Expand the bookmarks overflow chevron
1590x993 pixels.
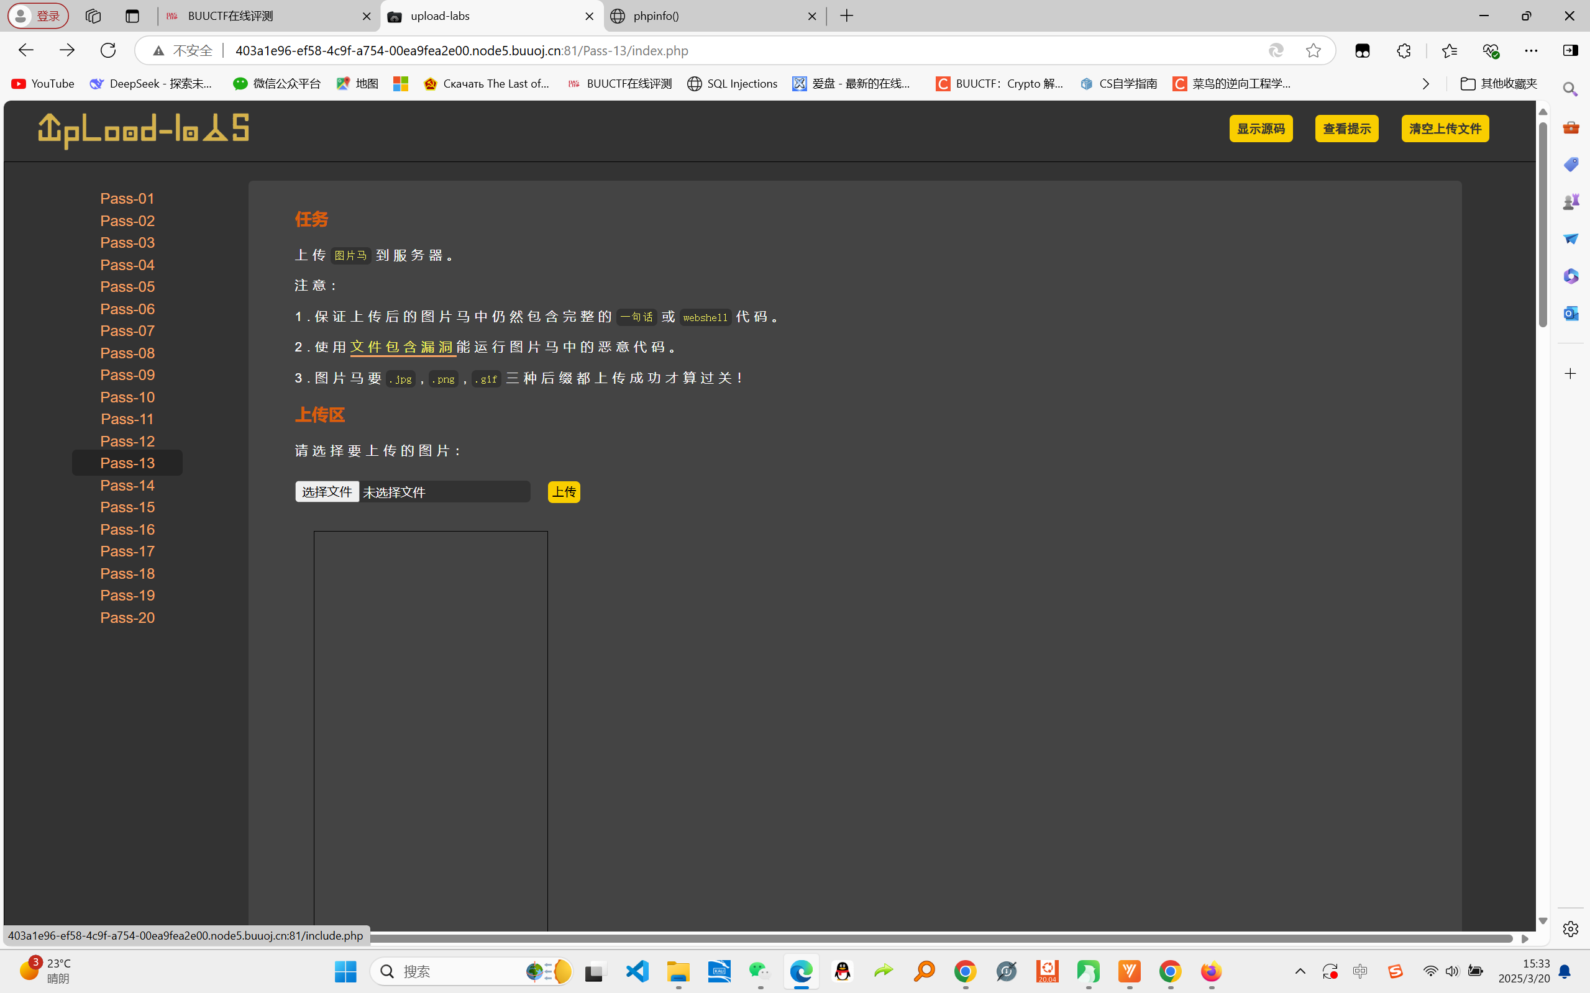[1425, 84]
